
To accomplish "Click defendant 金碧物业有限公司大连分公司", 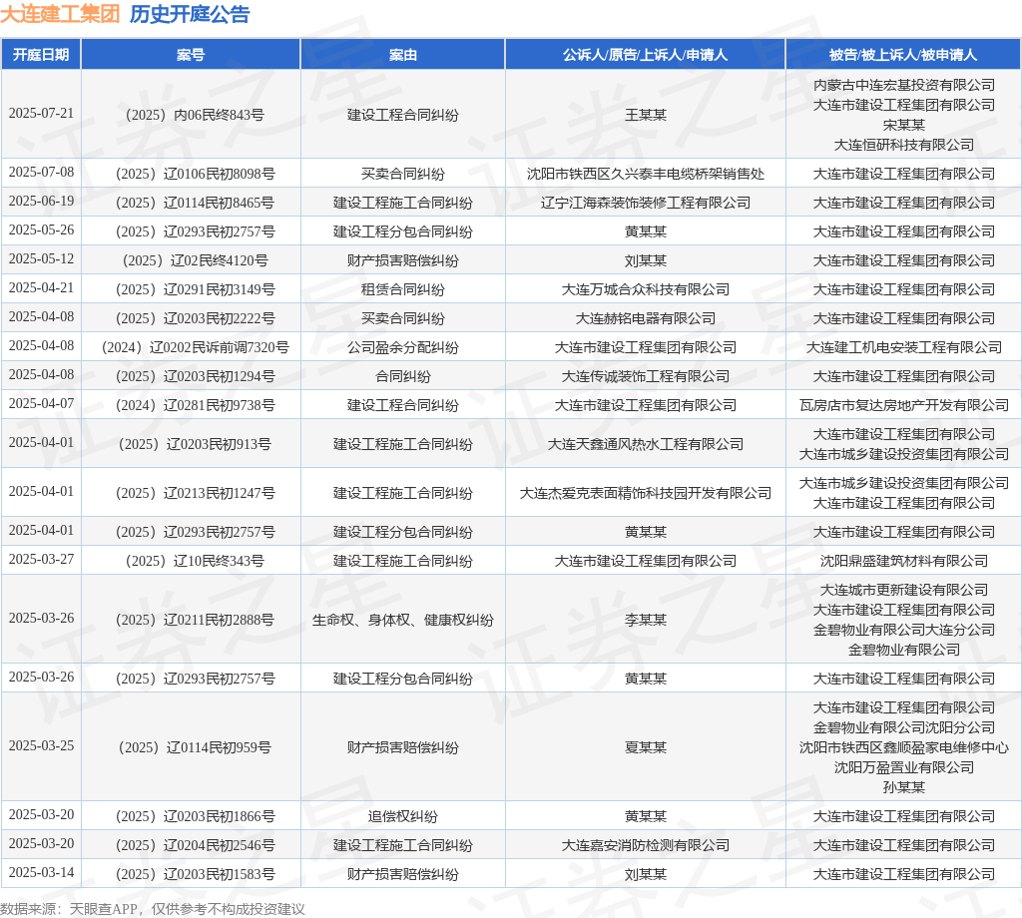I will click(x=903, y=630).
